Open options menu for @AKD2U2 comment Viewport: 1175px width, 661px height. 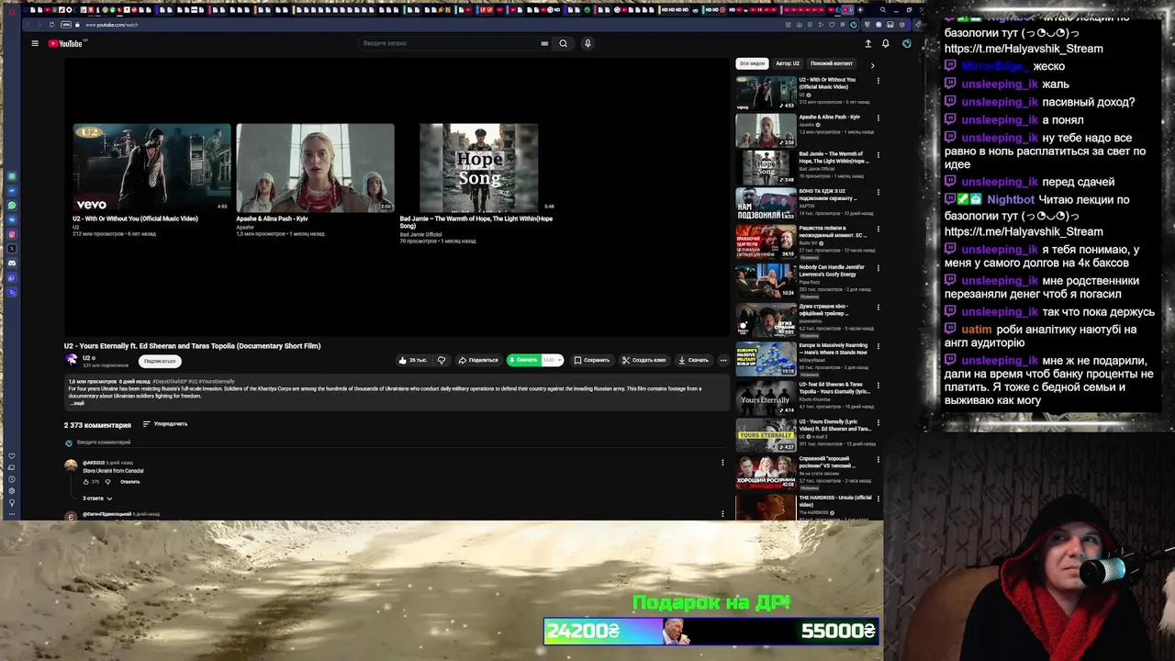tap(722, 463)
